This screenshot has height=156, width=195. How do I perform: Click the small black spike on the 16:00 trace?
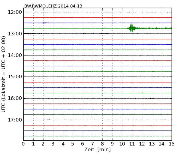[x=152, y=98]
